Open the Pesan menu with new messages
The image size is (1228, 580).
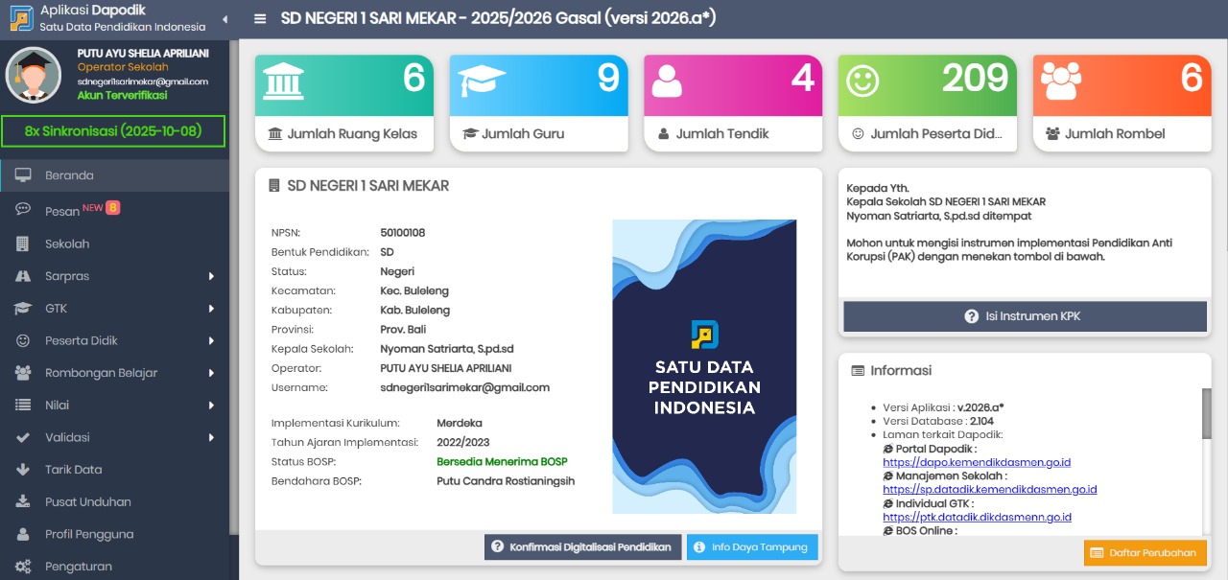click(62, 211)
